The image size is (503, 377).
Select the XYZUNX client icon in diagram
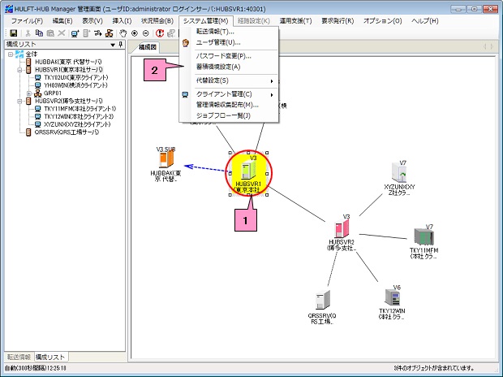coord(399,175)
